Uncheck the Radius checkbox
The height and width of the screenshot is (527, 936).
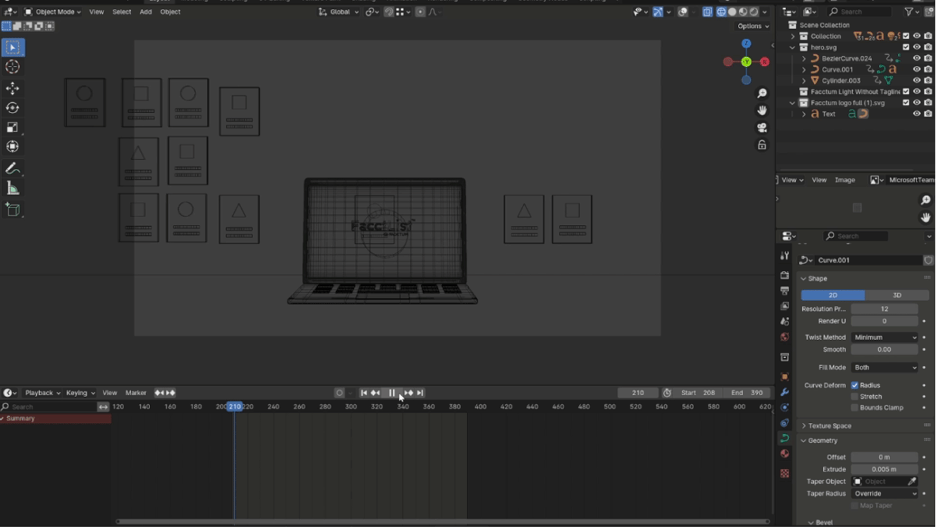[854, 385]
